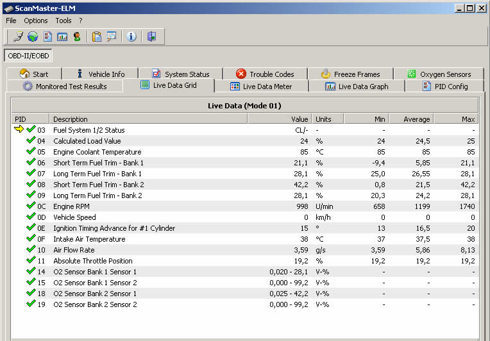Toggle green checkmark for Engine RPM row
Image resolution: width=490 pixels, height=341 pixels.
tap(31, 206)
